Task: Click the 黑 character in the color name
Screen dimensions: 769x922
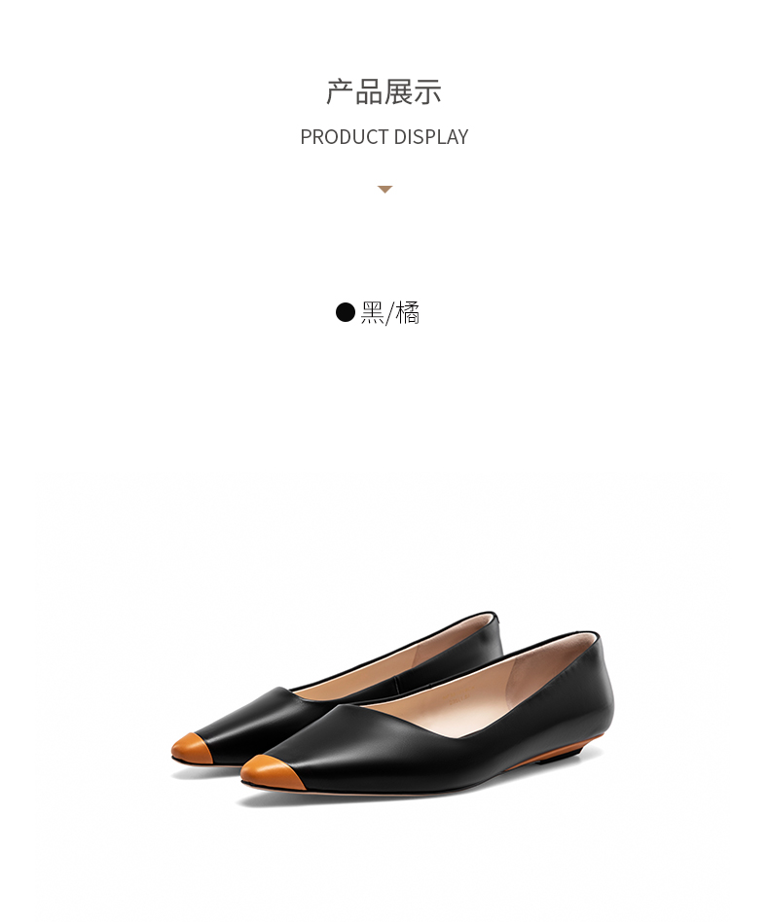Action: coord(372,313)
